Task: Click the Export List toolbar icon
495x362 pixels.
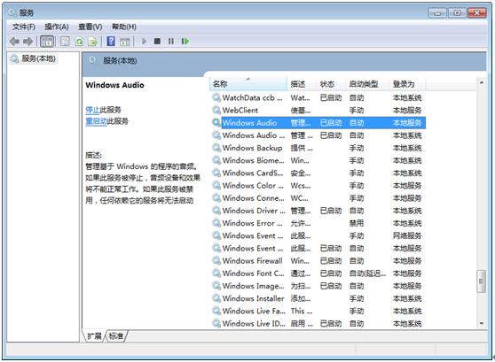Action: [x=93, y=42]
